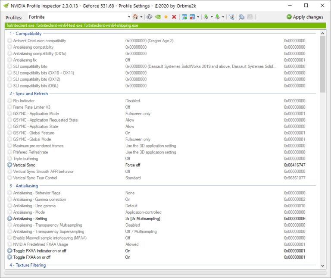The height and width of the screenshot is (278, 331).
Task: Click the 0x0000000E hex value of Antialiasing - Setting
Action: (x=295, y=219)
